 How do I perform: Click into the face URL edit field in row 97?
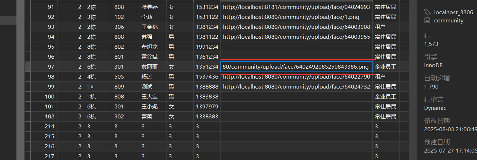(297, 67)
